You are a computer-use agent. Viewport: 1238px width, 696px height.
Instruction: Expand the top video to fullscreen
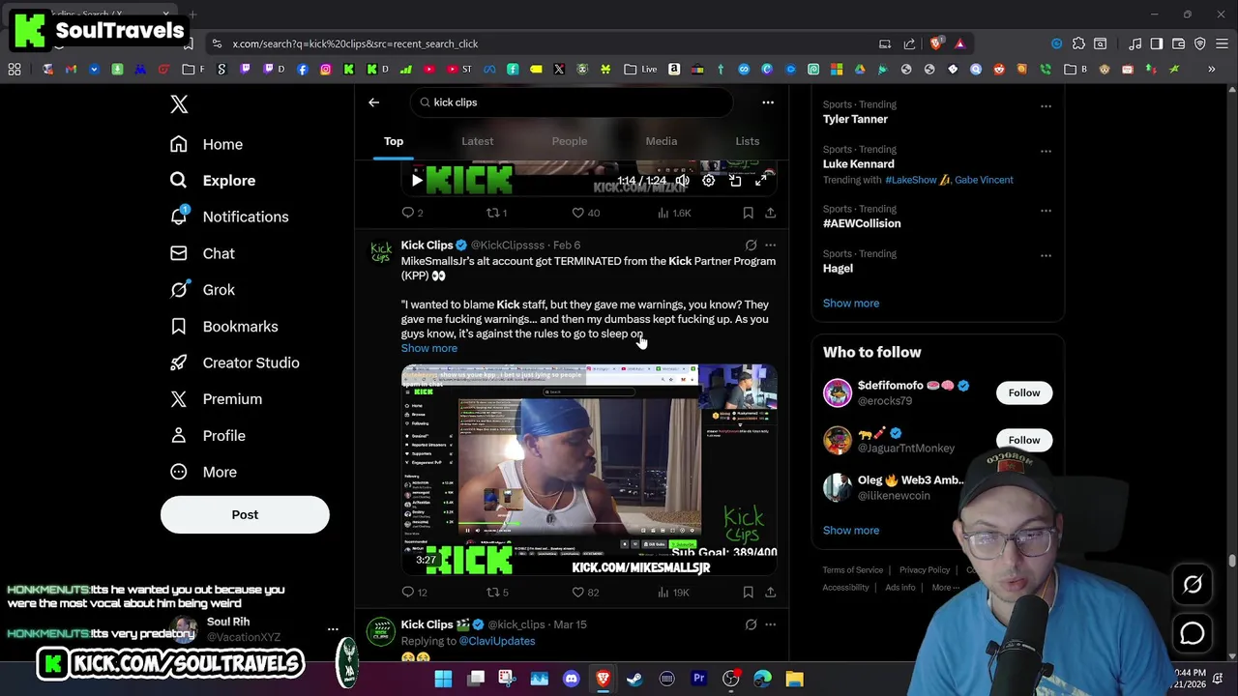coord(761,181)
